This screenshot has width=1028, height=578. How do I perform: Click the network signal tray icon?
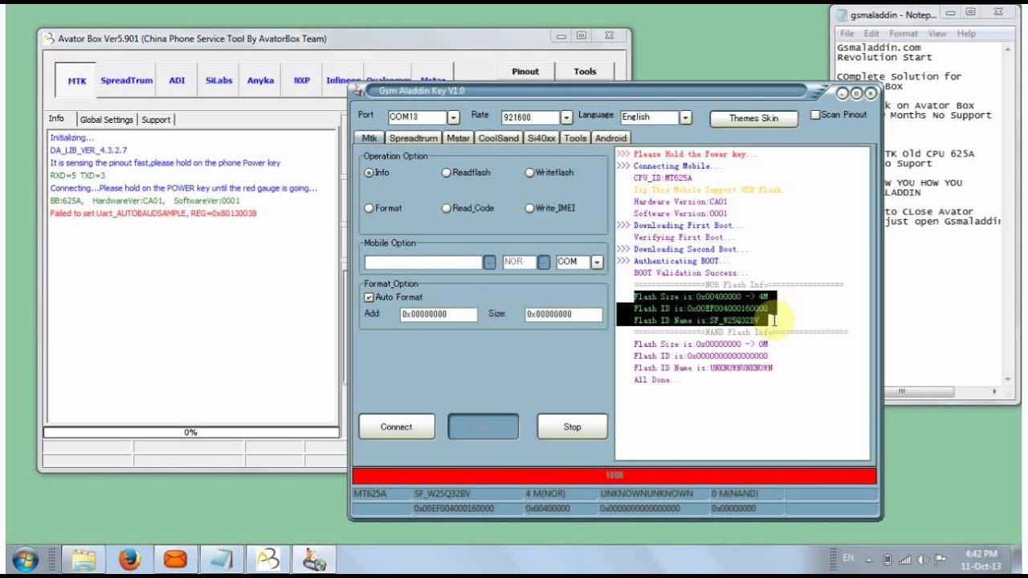[x=905, y=560]
